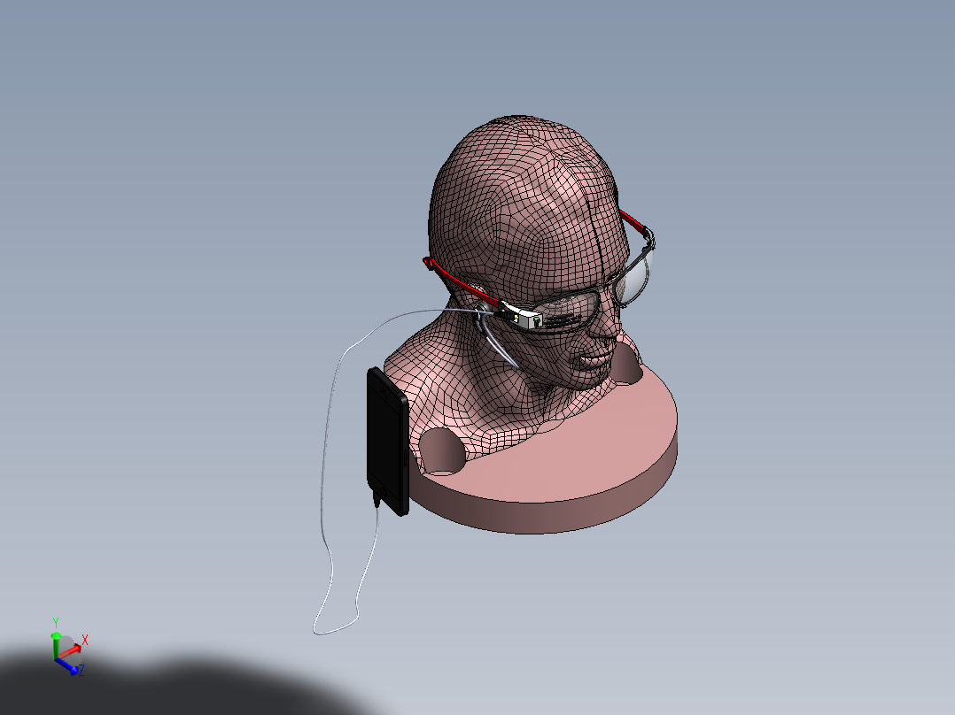Viewport: 955px width, 715px height.
Task: Select the black smartphone model
Action: click(x=388, y=442)
